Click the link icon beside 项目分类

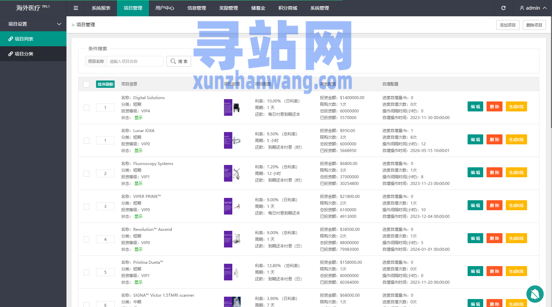[x=11, y=54]
